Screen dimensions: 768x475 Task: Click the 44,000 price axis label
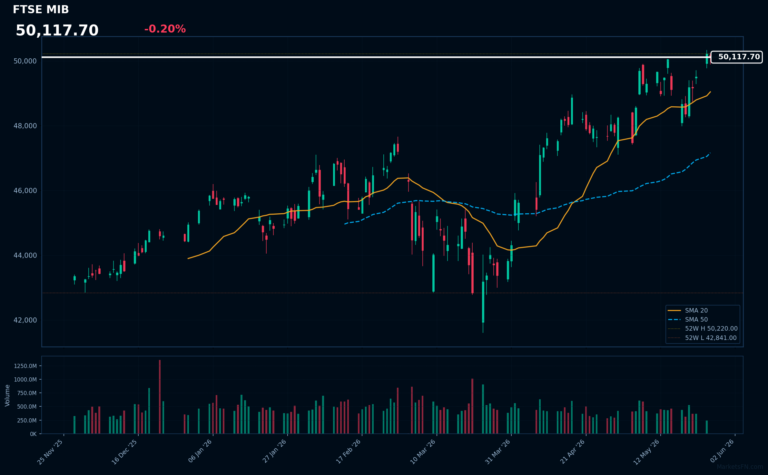(25, 255)
